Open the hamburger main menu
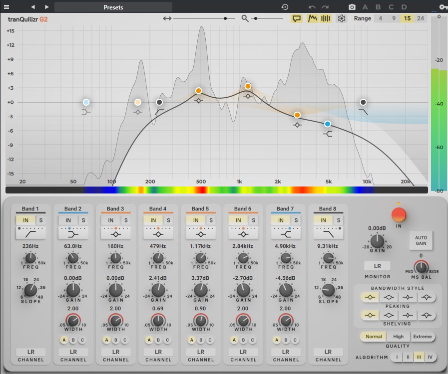The height and width of the screenshot is (374, 448). 6,7
